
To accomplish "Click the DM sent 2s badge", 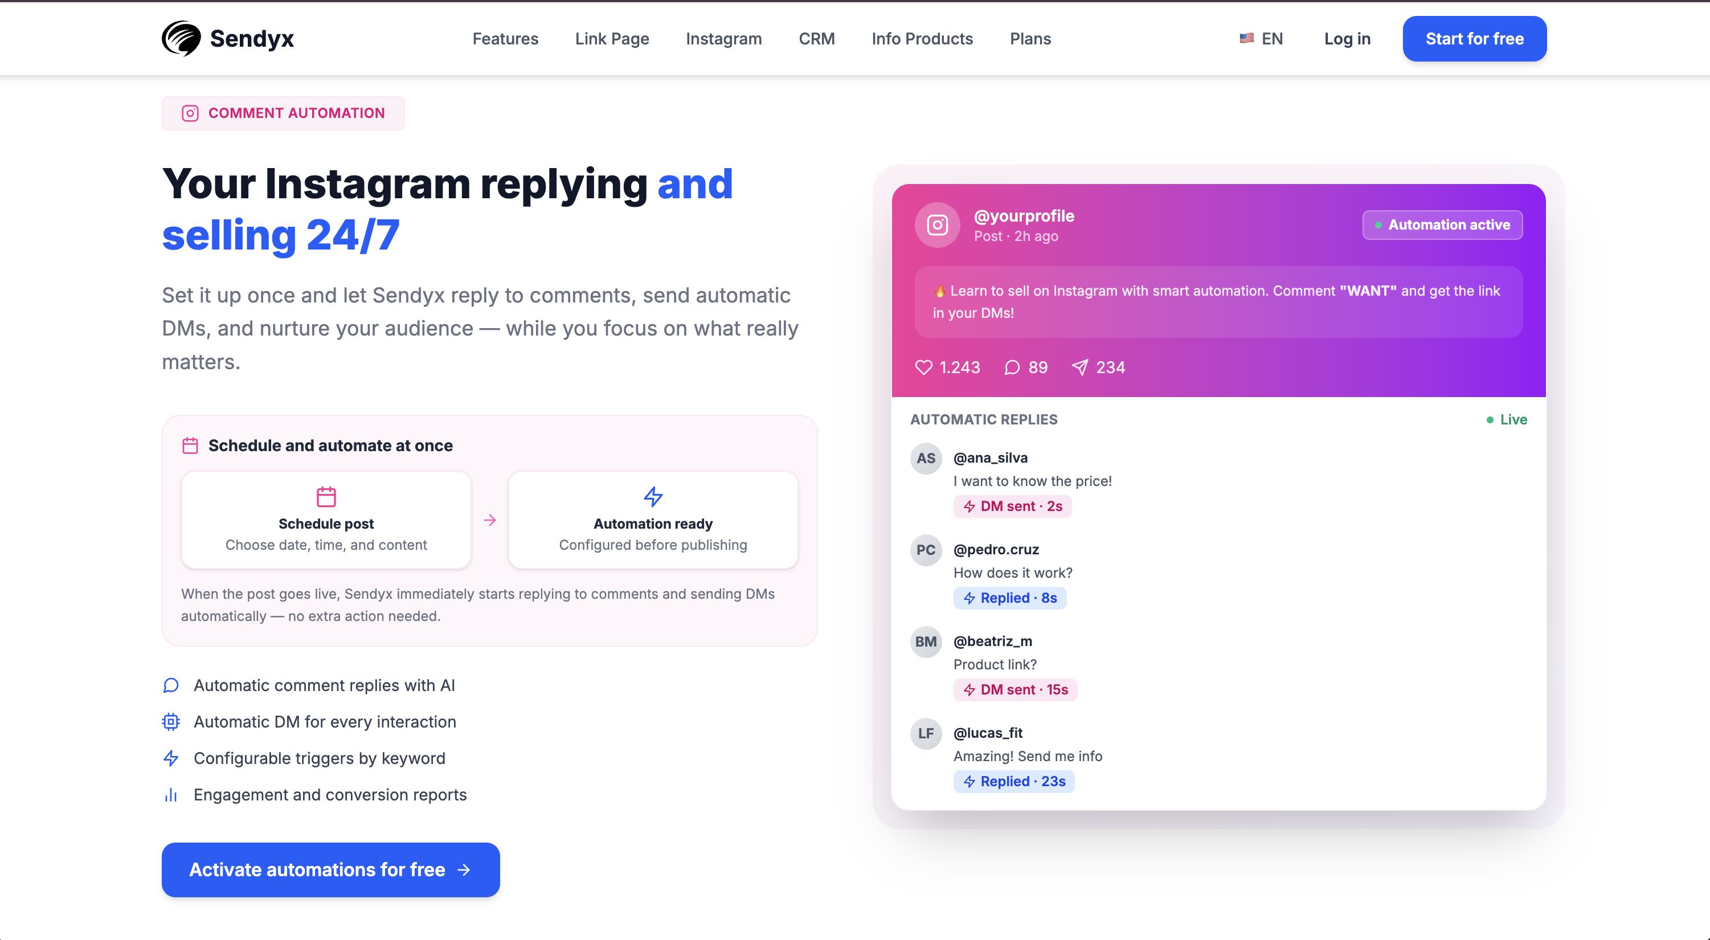I will coord(1012,506).
